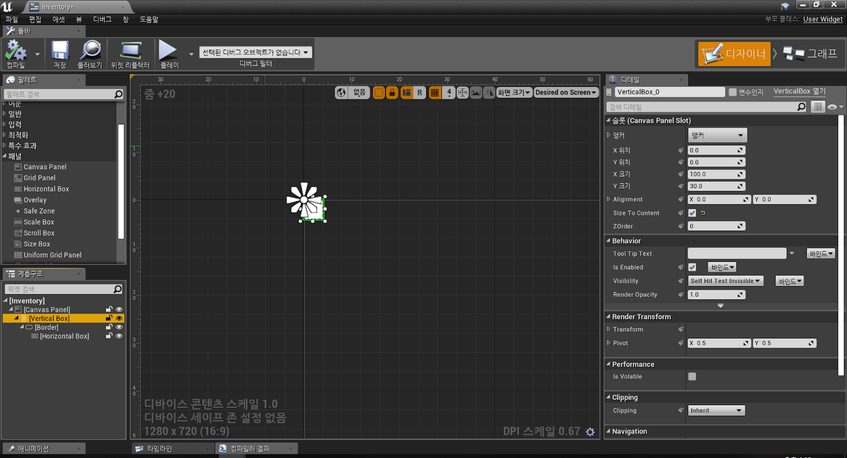Viewport: 847px width, 458px height.
Task: Click 바인드 button for Tool Tip Text
Action: click(x=821, y=254)
